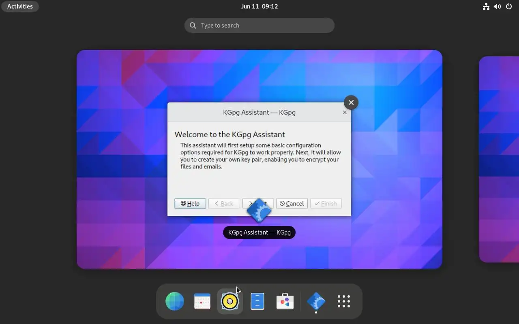Click the network status icon
This screenshot has height=324, width=519.
(x=486, y=6)
